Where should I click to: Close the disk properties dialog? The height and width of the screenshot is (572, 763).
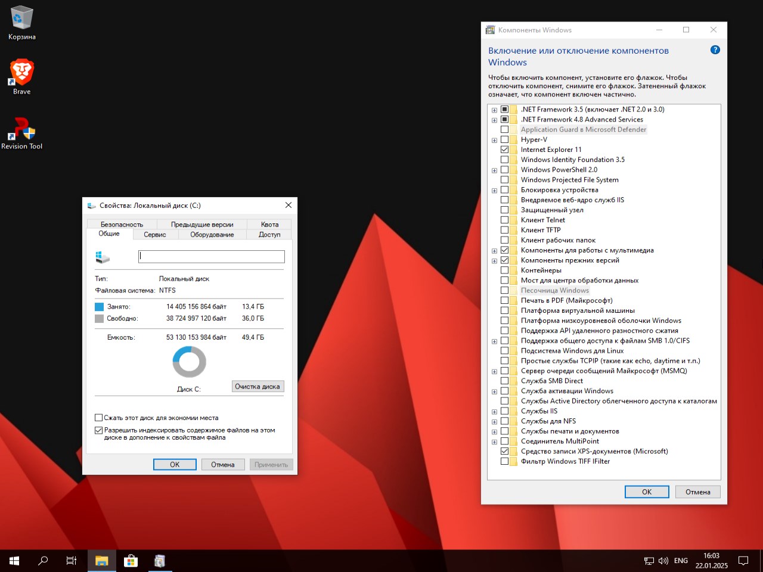coord(289,205)
